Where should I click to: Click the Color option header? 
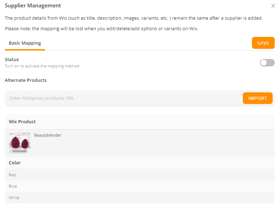point(15,163)
